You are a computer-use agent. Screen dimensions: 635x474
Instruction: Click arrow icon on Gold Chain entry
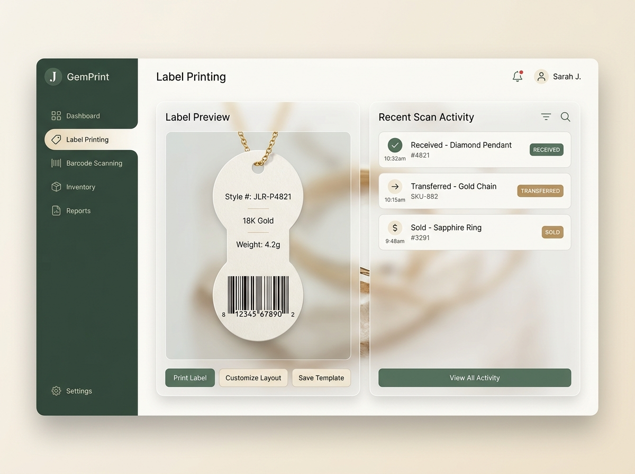(x=395, y=186)
